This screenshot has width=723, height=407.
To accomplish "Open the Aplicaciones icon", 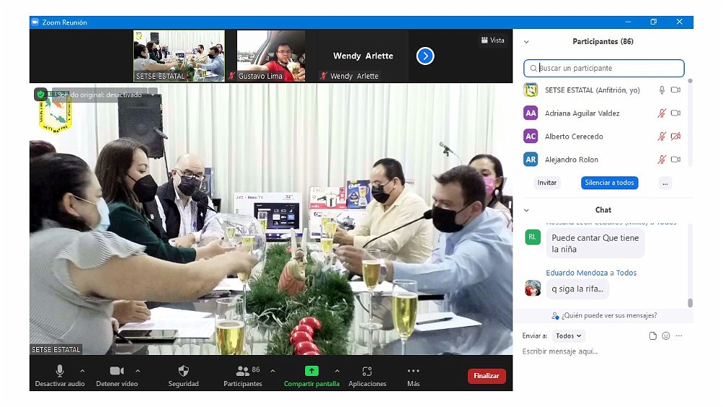I will 367,371.
